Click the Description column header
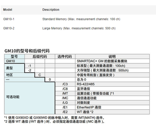Image resolution: width=156 pixels, height=129 pixels. (x=51, y=10)
